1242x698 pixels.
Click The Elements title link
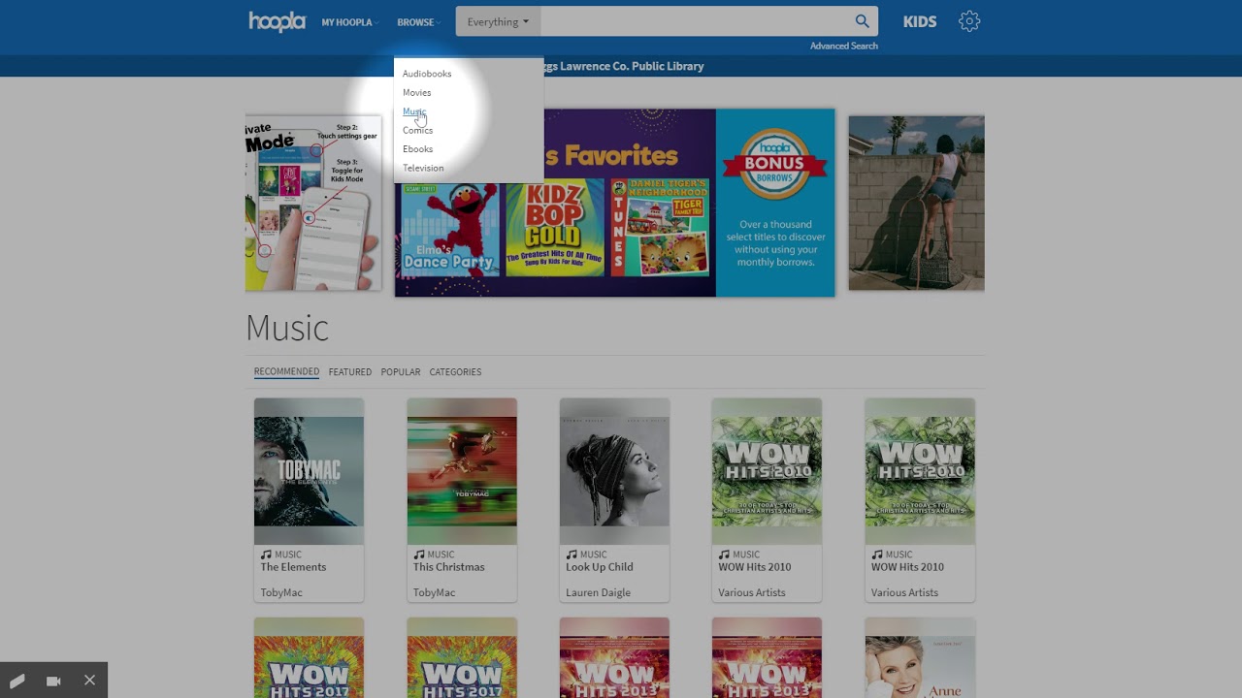[x=293, y=567]
